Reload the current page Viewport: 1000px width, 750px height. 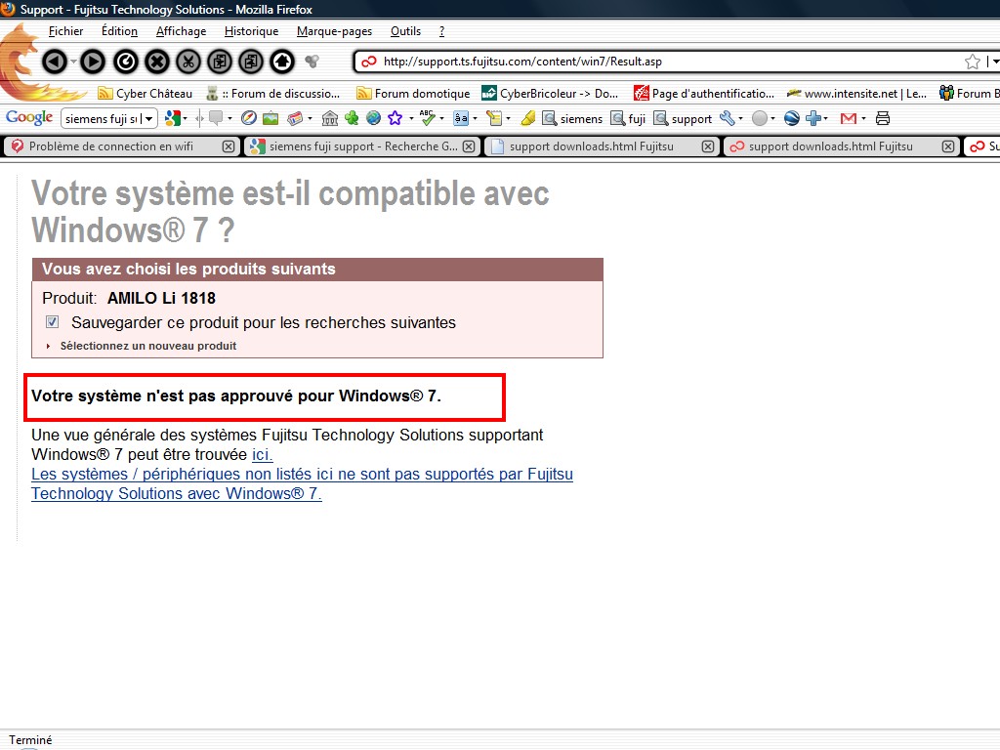pyautogui.click(x=125, y=62)
